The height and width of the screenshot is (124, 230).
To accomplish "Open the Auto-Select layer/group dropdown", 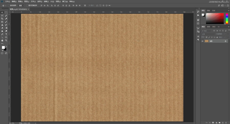I will (21, 6).
